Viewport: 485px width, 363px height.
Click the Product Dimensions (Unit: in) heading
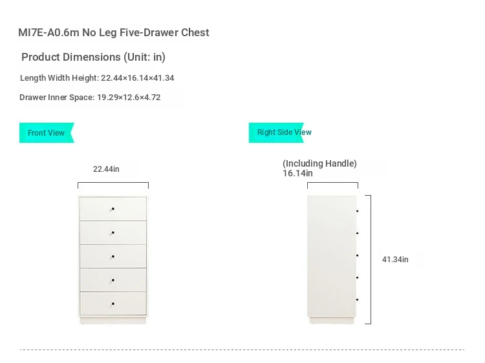pyautogui.click(x=93, y=57)
